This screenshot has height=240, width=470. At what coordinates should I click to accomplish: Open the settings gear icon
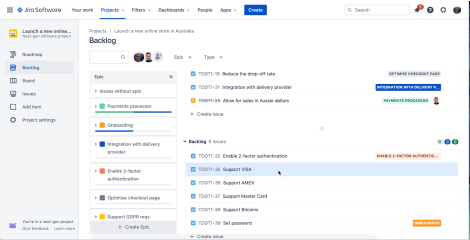pyautogui.click(x=443, y=10)
